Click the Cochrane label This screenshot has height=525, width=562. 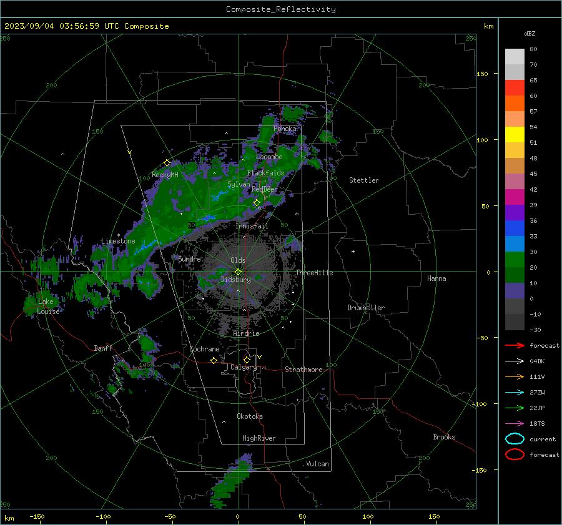click(204, 349)
